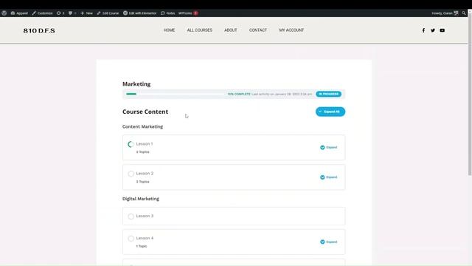Click the complete percentage text
This screenshot has width=472, height=266.
pos(239,94)
